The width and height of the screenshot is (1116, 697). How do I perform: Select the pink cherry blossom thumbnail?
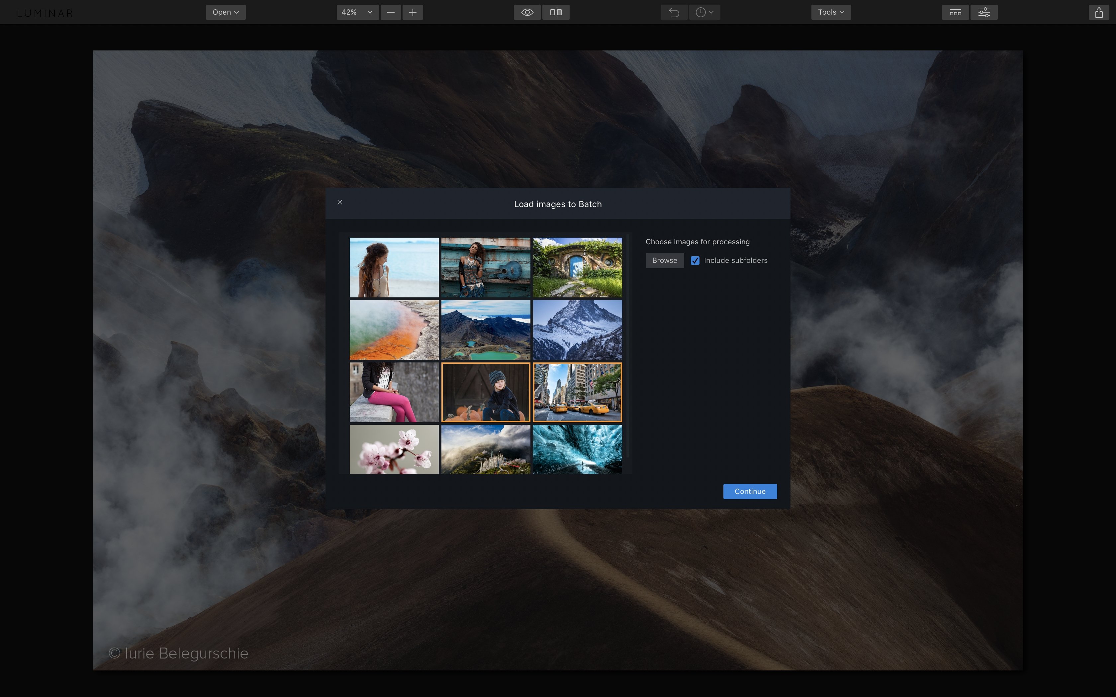394,449
